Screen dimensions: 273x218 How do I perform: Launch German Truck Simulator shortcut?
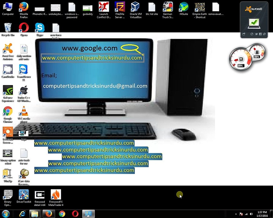168,10
